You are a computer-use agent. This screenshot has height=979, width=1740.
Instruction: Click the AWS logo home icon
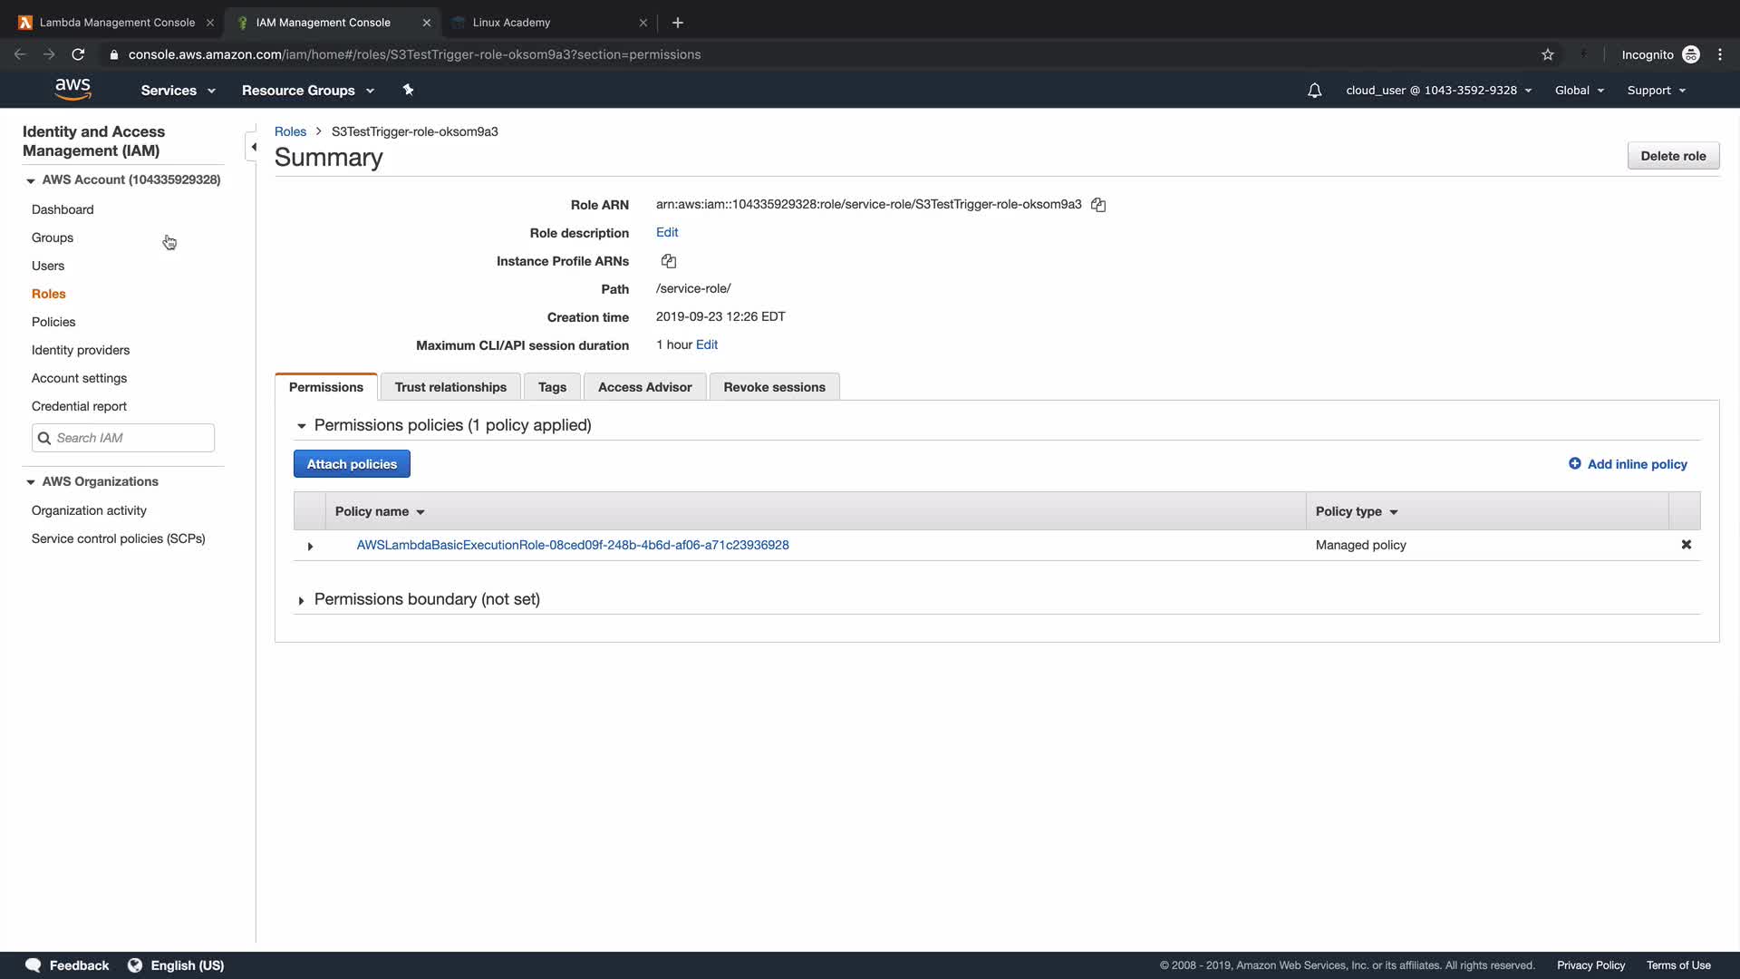coord(72,90)
